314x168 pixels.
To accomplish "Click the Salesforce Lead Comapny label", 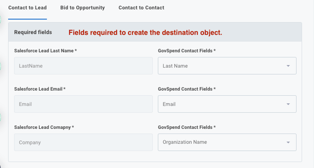I will [x=44, y=127].
